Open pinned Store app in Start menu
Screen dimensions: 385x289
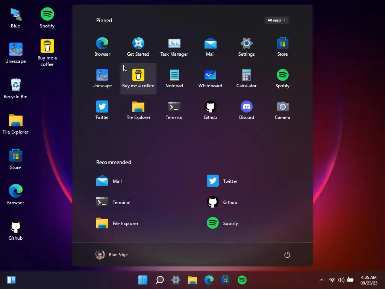282,47
